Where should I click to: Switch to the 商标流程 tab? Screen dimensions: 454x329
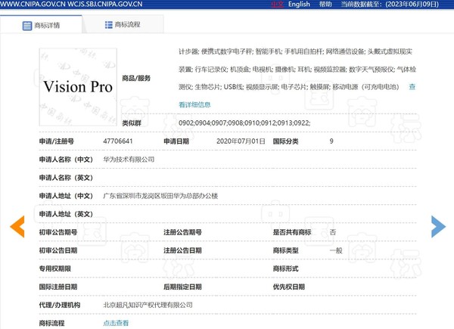click(123, 25)
